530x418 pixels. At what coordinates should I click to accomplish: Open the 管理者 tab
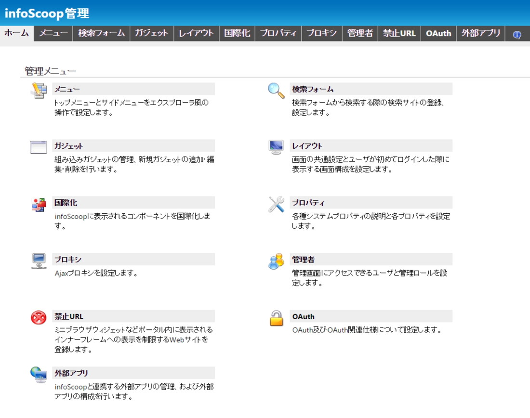[x=360, y=33]
